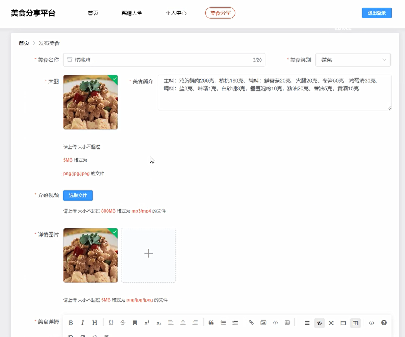Insert a table in the editor
Image resolution: width=405 pixels, height=337 pixels.
click(287, 323)
